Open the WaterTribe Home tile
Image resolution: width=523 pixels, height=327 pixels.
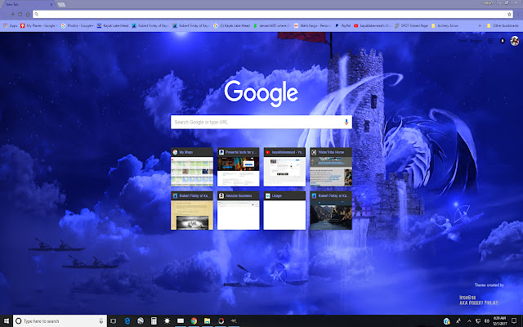click(x=331, y=167)
